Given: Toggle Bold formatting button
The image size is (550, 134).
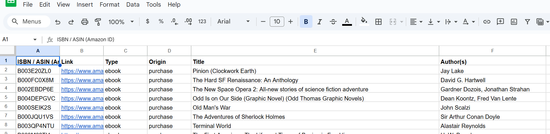Looking at the screenshot, I should (306, 22).
